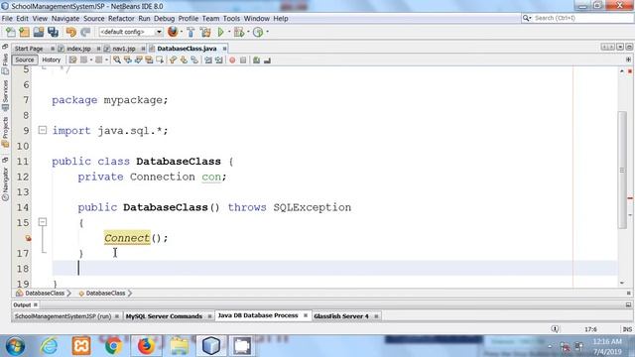The image size is (635, 357).
Task: Toggle Highlight Search editor icon
Action: coord(149,60)
